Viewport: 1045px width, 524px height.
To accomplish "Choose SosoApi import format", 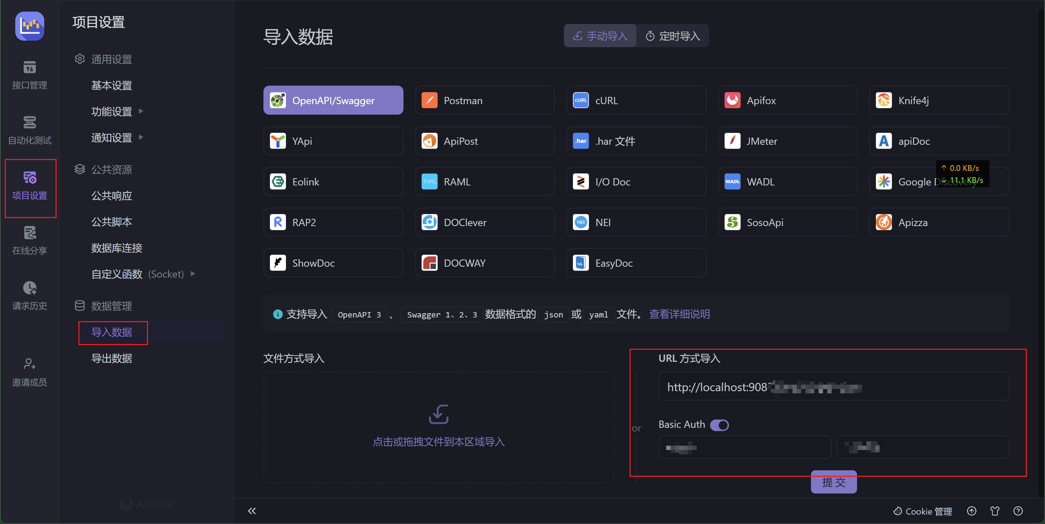I will [788, 222].
